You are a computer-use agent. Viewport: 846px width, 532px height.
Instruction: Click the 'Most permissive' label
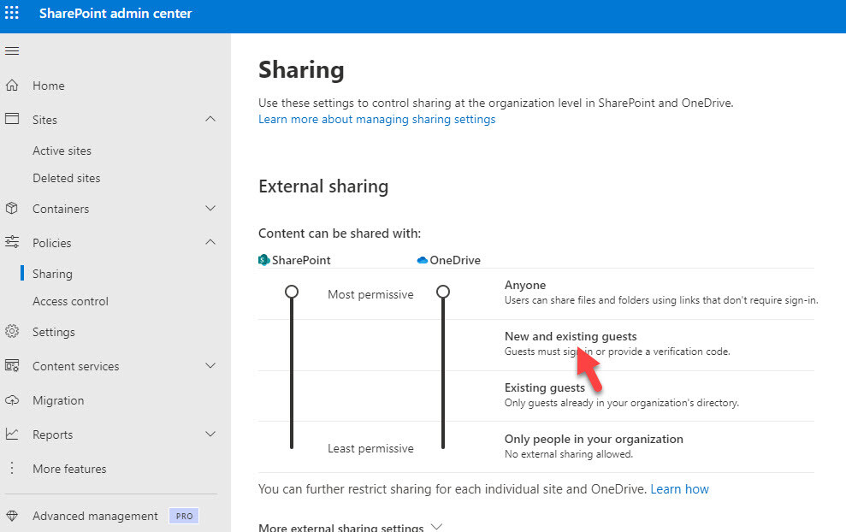370,294
